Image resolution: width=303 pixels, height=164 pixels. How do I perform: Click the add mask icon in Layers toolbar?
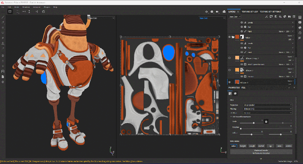[x=271, y=17]
